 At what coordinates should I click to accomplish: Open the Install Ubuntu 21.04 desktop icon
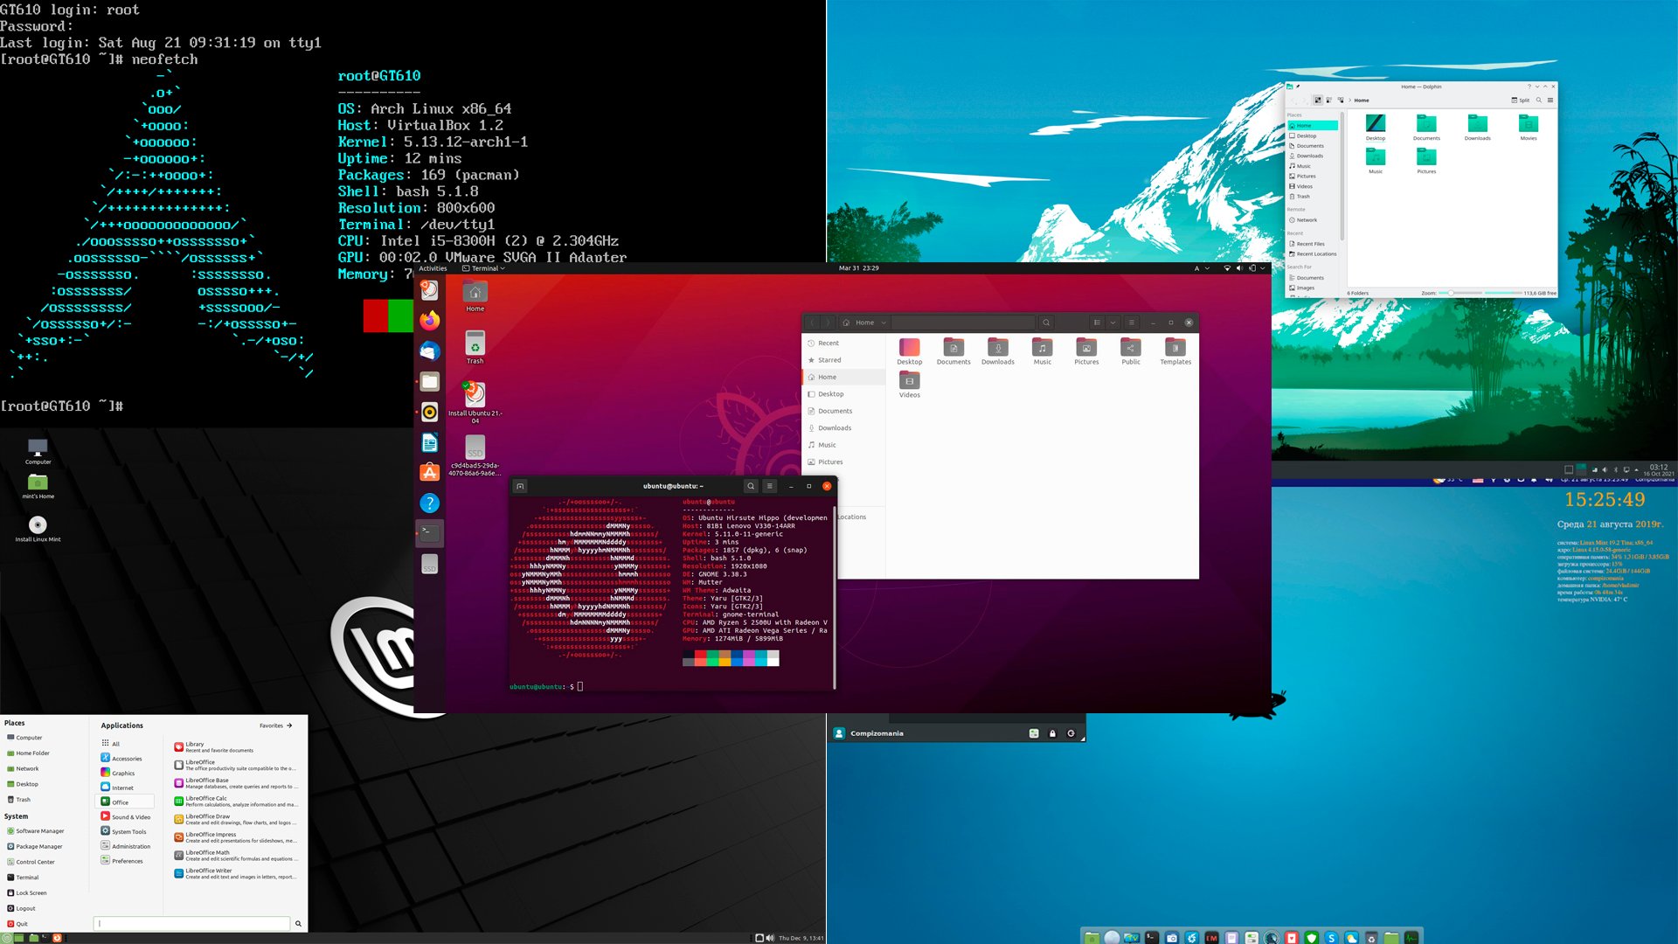[x=475, y=403]
